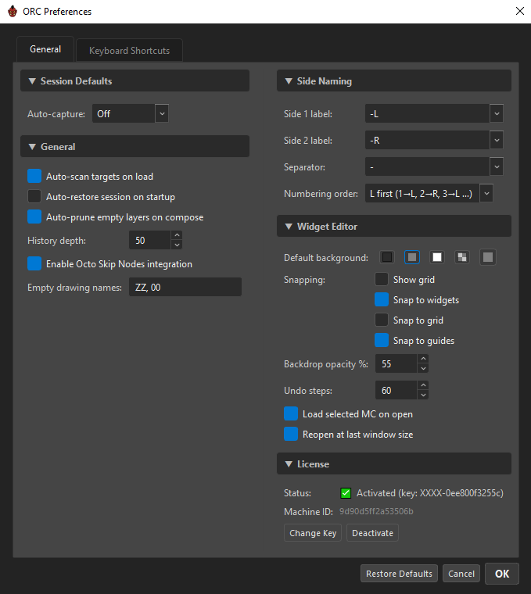531x594 pixels.
Task: Click the Change Key button
Action: (x=313, y=533)
